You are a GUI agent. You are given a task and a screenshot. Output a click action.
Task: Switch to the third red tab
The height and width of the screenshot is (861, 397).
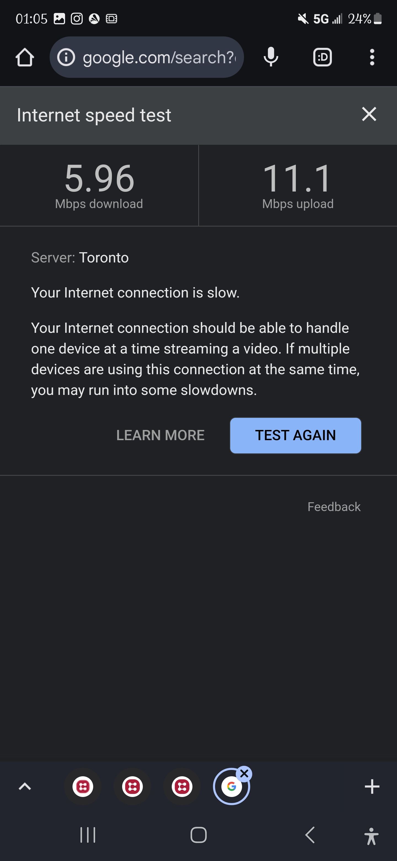182,787
